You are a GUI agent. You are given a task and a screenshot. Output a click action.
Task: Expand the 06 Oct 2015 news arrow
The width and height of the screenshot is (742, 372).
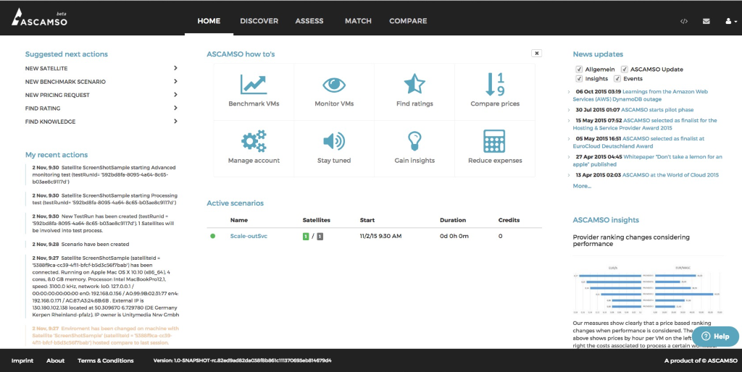569,92
